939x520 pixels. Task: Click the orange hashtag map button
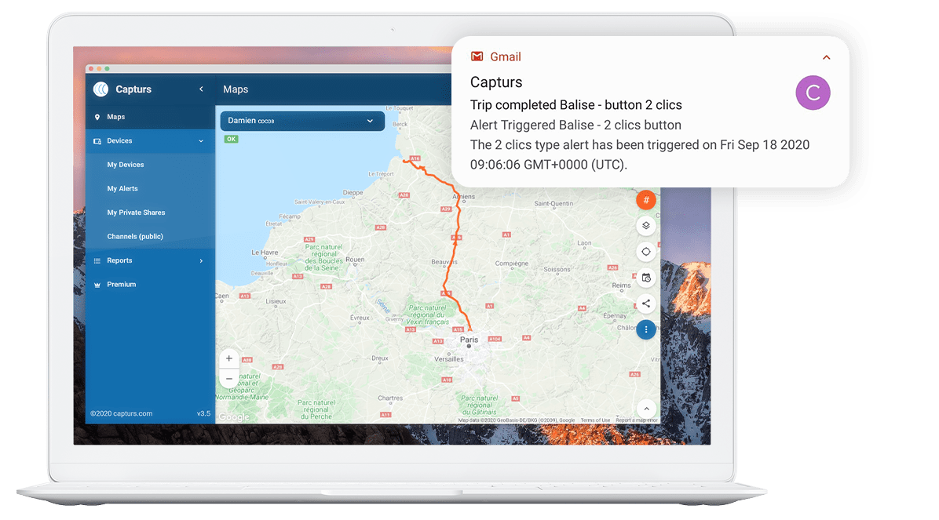pos(645,201)
